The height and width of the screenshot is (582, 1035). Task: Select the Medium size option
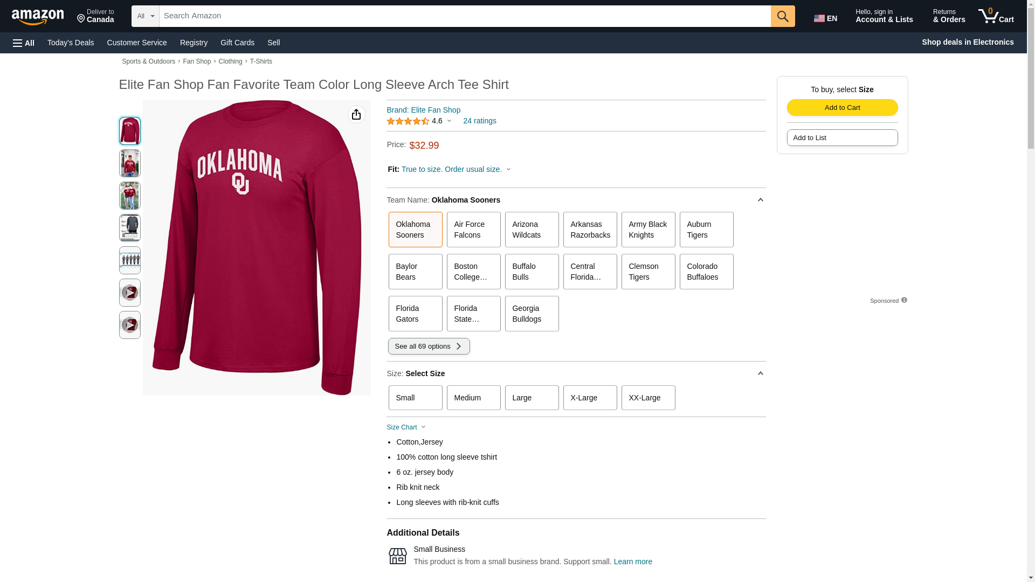pos(473,398)
